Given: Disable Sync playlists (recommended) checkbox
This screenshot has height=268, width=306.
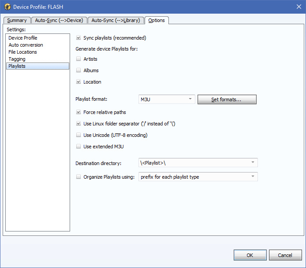Looking at the screenshot, I should click(78, 38).
